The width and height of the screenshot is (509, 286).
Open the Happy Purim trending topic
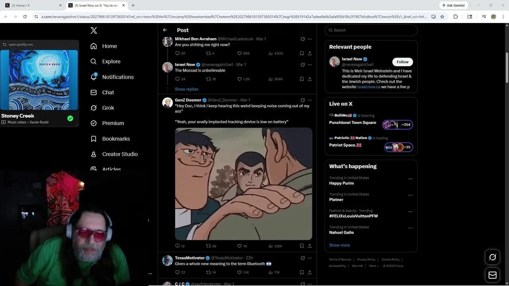[x=342, y=183]
